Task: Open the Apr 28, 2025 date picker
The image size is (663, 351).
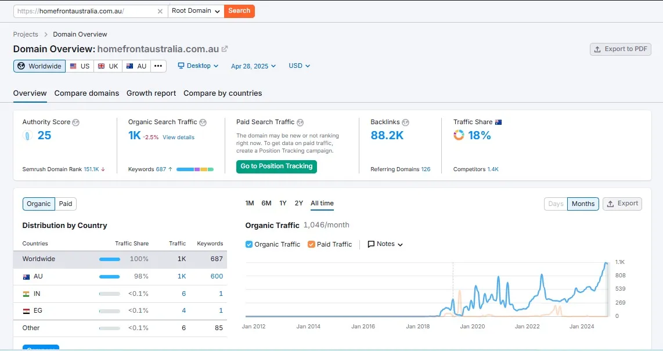Action: 253,66
